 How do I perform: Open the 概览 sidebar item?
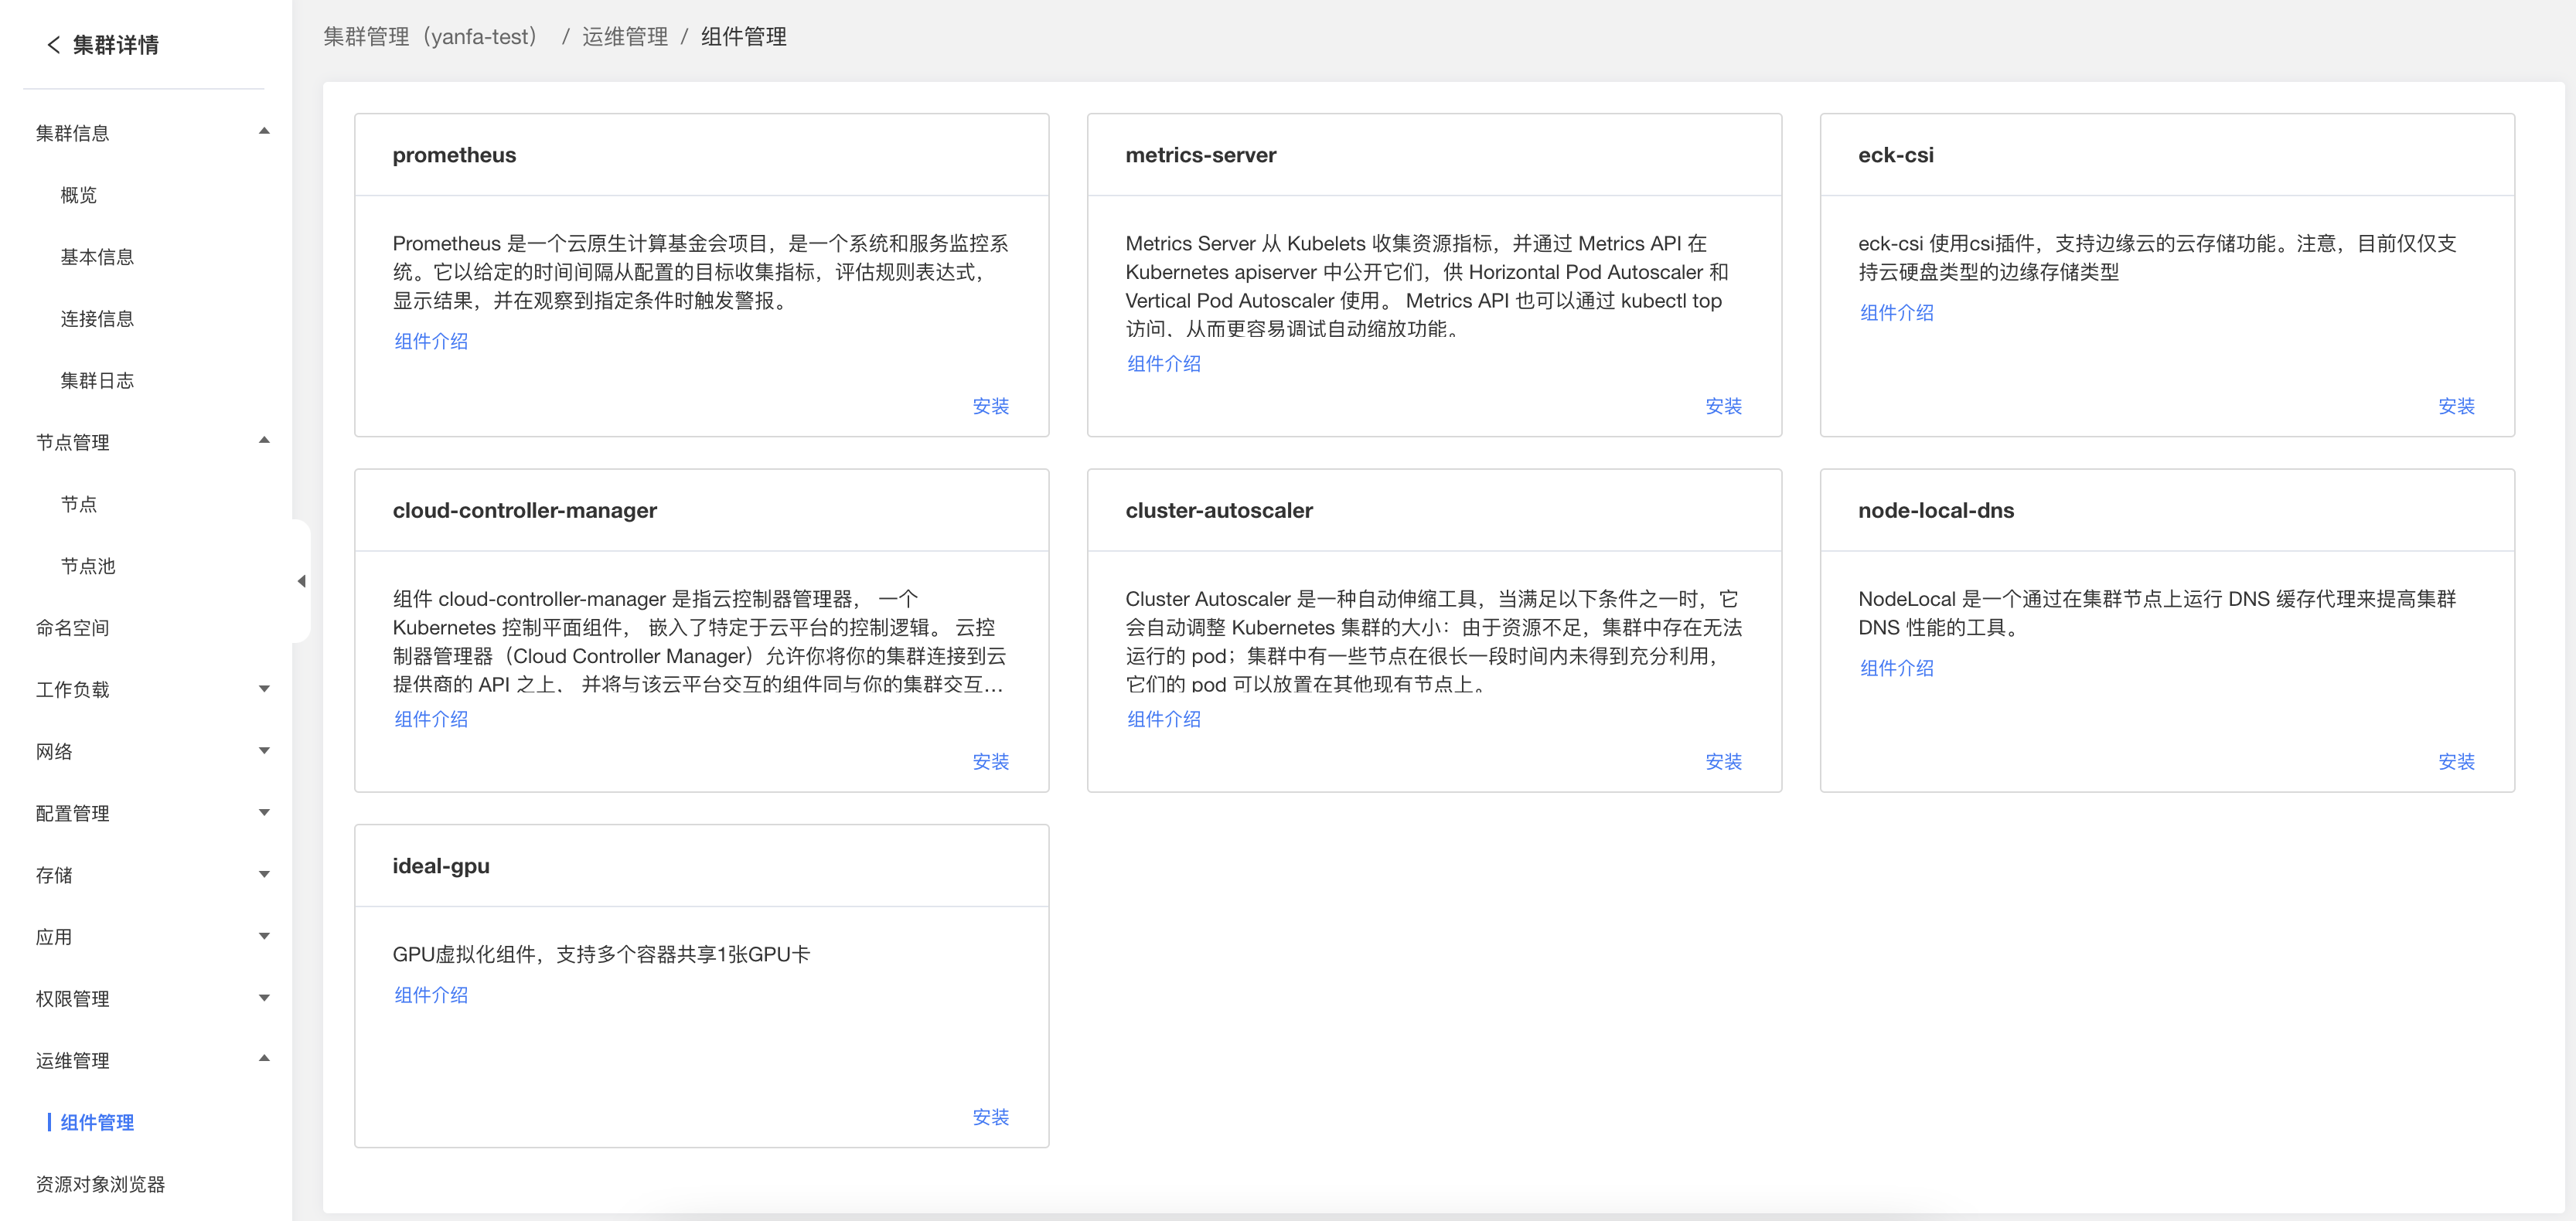pyautogui.click(x=79, y=195)
